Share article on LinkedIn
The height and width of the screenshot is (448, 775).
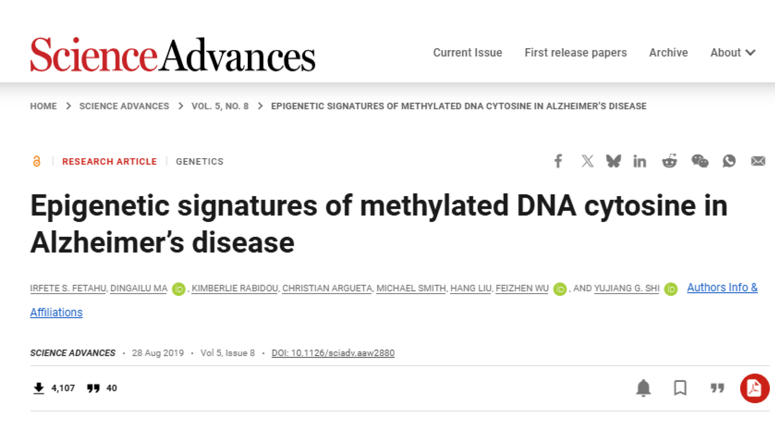pyautogui.click(x=640, y=161)
